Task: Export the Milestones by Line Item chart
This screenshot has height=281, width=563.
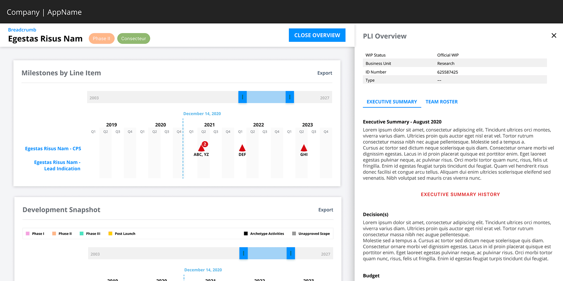Action: click(325, 73)
